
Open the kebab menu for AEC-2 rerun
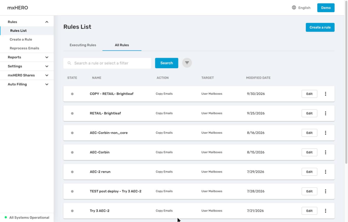coord(325,172)
